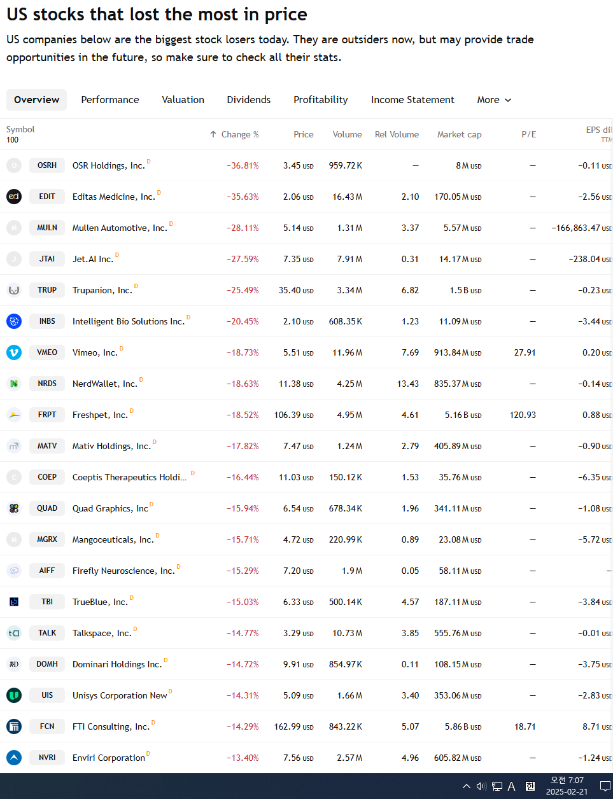Sort by Price column header
The width and height of the screenshot is (613, 799).
pos(304,134)
